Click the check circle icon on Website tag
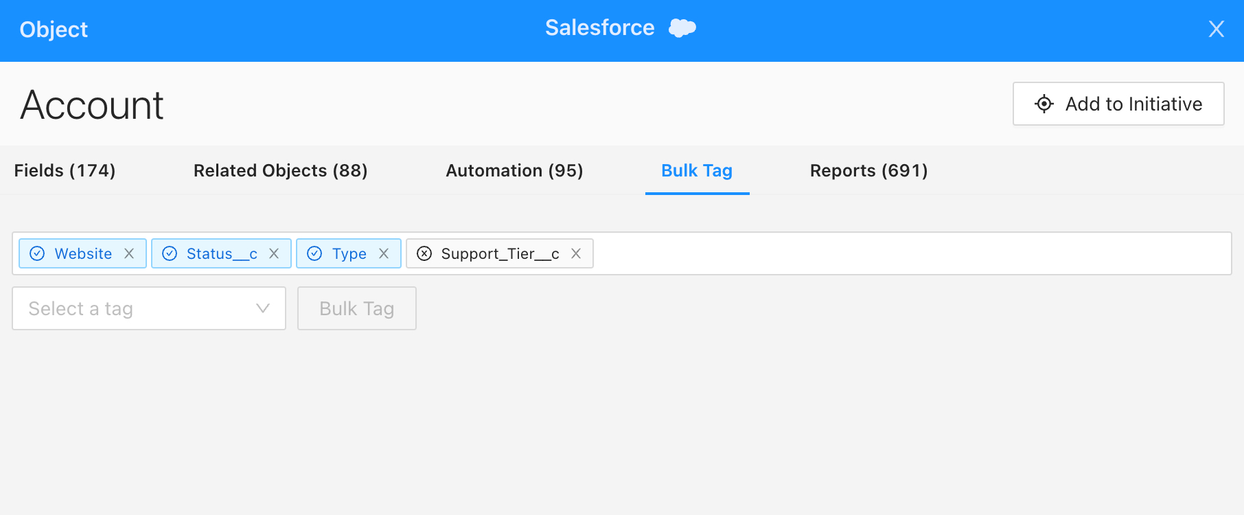Screen dimensions: 1244x515 pos(38,253)
